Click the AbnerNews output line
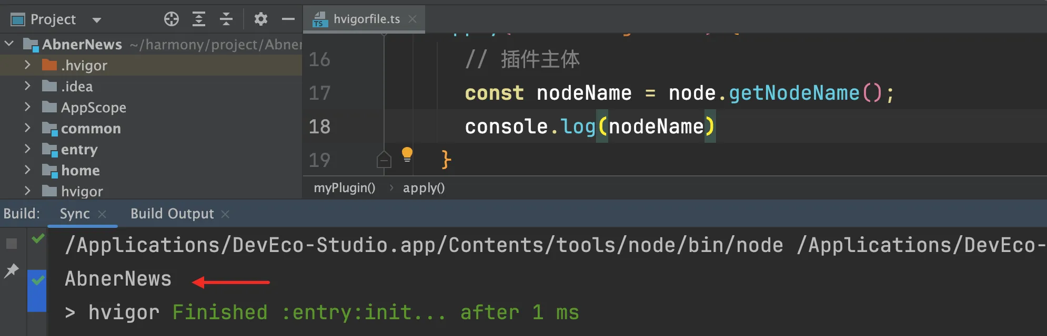Image resolution: width=1047 pixels, height=336 pixels. click(x=118, y=279)
